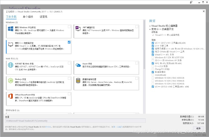Uncheck MFC and ATL support option
The width and height of the screenshot is (209, 137).
coord(153,64)
